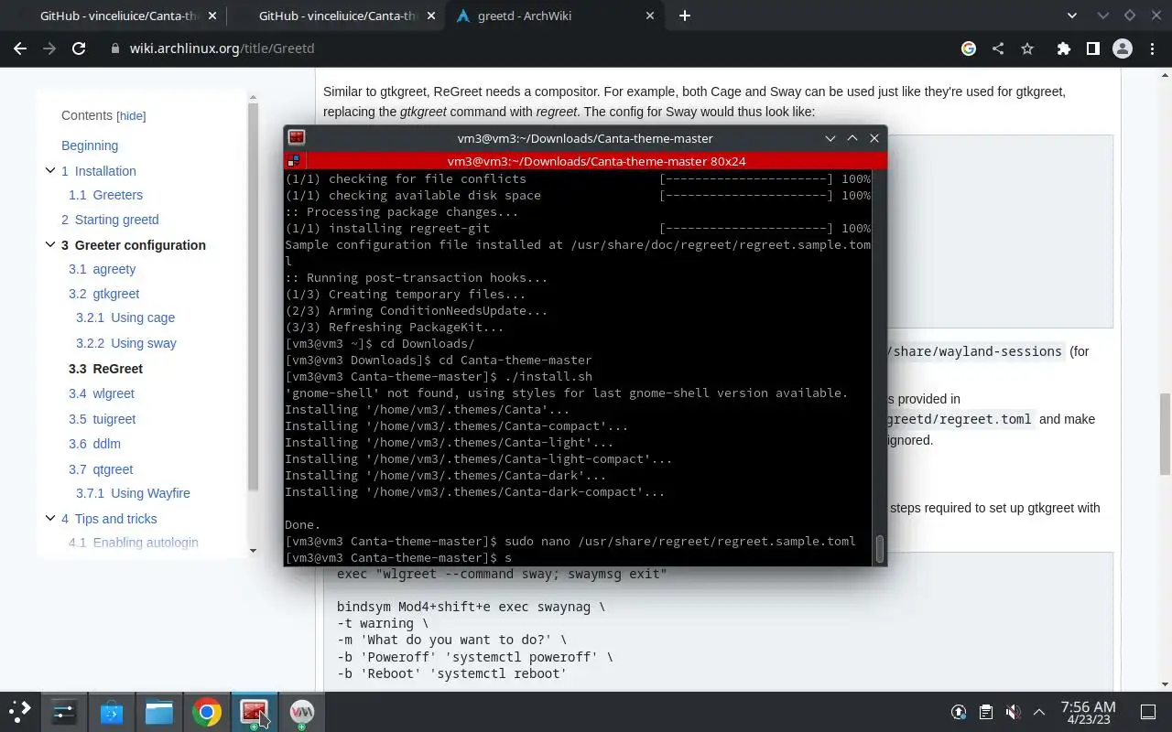Open the file manager from taskbar
Image resolution: width=1172 pixels, height=732 pixels.
(159, 711)
